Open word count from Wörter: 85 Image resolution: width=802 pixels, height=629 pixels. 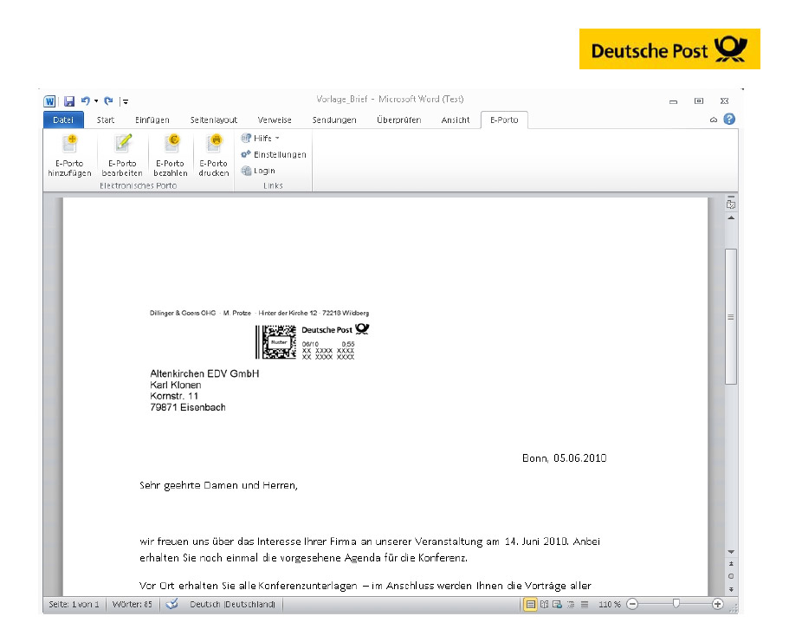pyautogui.click(x=132, y=605)
